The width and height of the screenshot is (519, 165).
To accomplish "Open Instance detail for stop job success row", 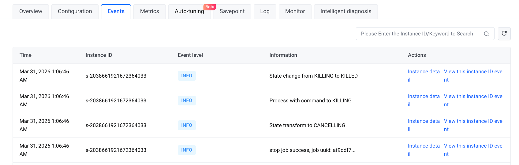I will (x=424, y=150).
